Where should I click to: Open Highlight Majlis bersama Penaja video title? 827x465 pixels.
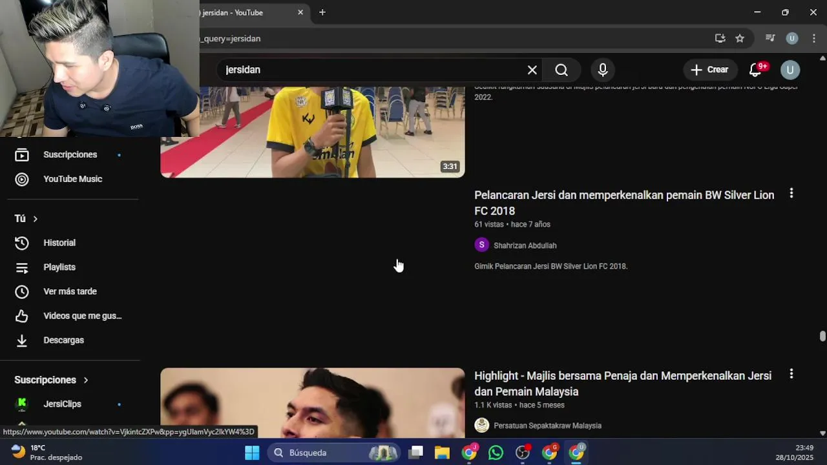623,384
